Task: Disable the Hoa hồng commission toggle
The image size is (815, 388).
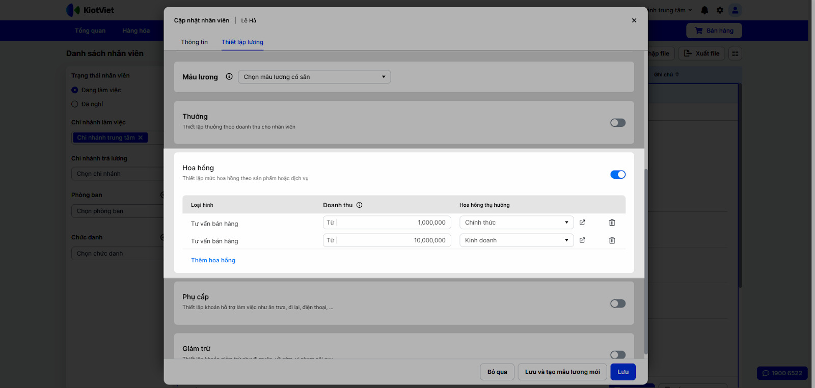Action: pos(618,175)
